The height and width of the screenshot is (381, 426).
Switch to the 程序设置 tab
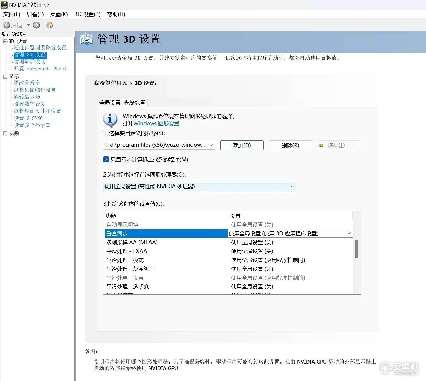pyautogui.click(x=135, y=102)
